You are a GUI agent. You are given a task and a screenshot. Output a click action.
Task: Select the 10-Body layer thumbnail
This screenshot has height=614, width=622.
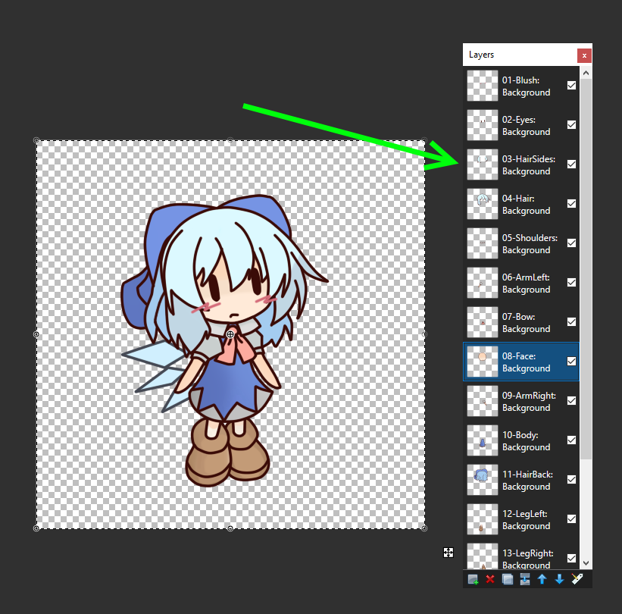(483, 440)
